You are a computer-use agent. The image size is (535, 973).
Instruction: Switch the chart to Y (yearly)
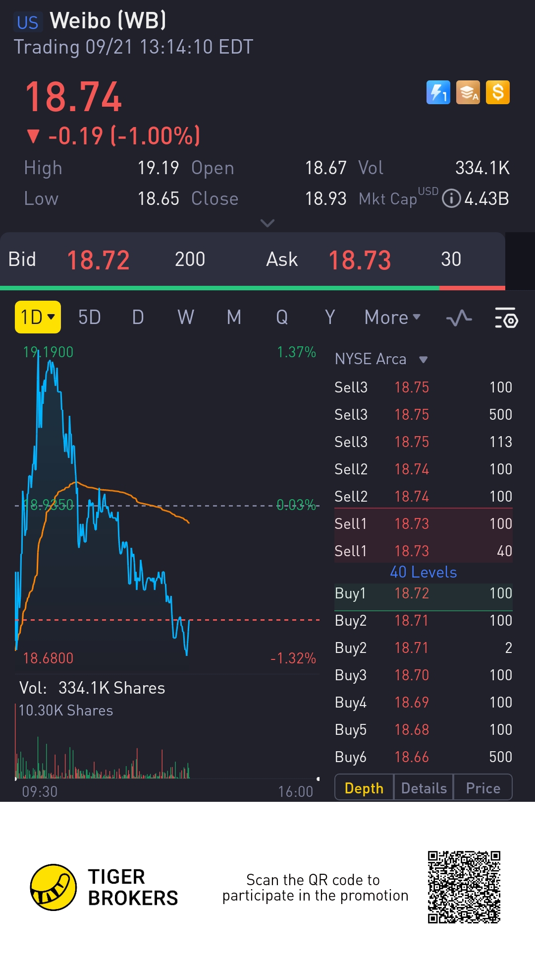[x=330, y=318]
